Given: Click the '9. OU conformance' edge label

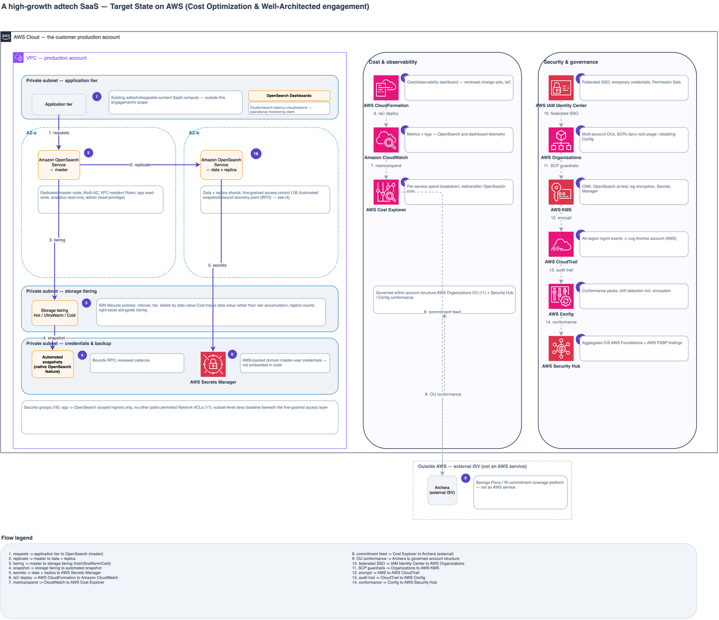Looking at the screenshot, I should click(x=443, y=394).
